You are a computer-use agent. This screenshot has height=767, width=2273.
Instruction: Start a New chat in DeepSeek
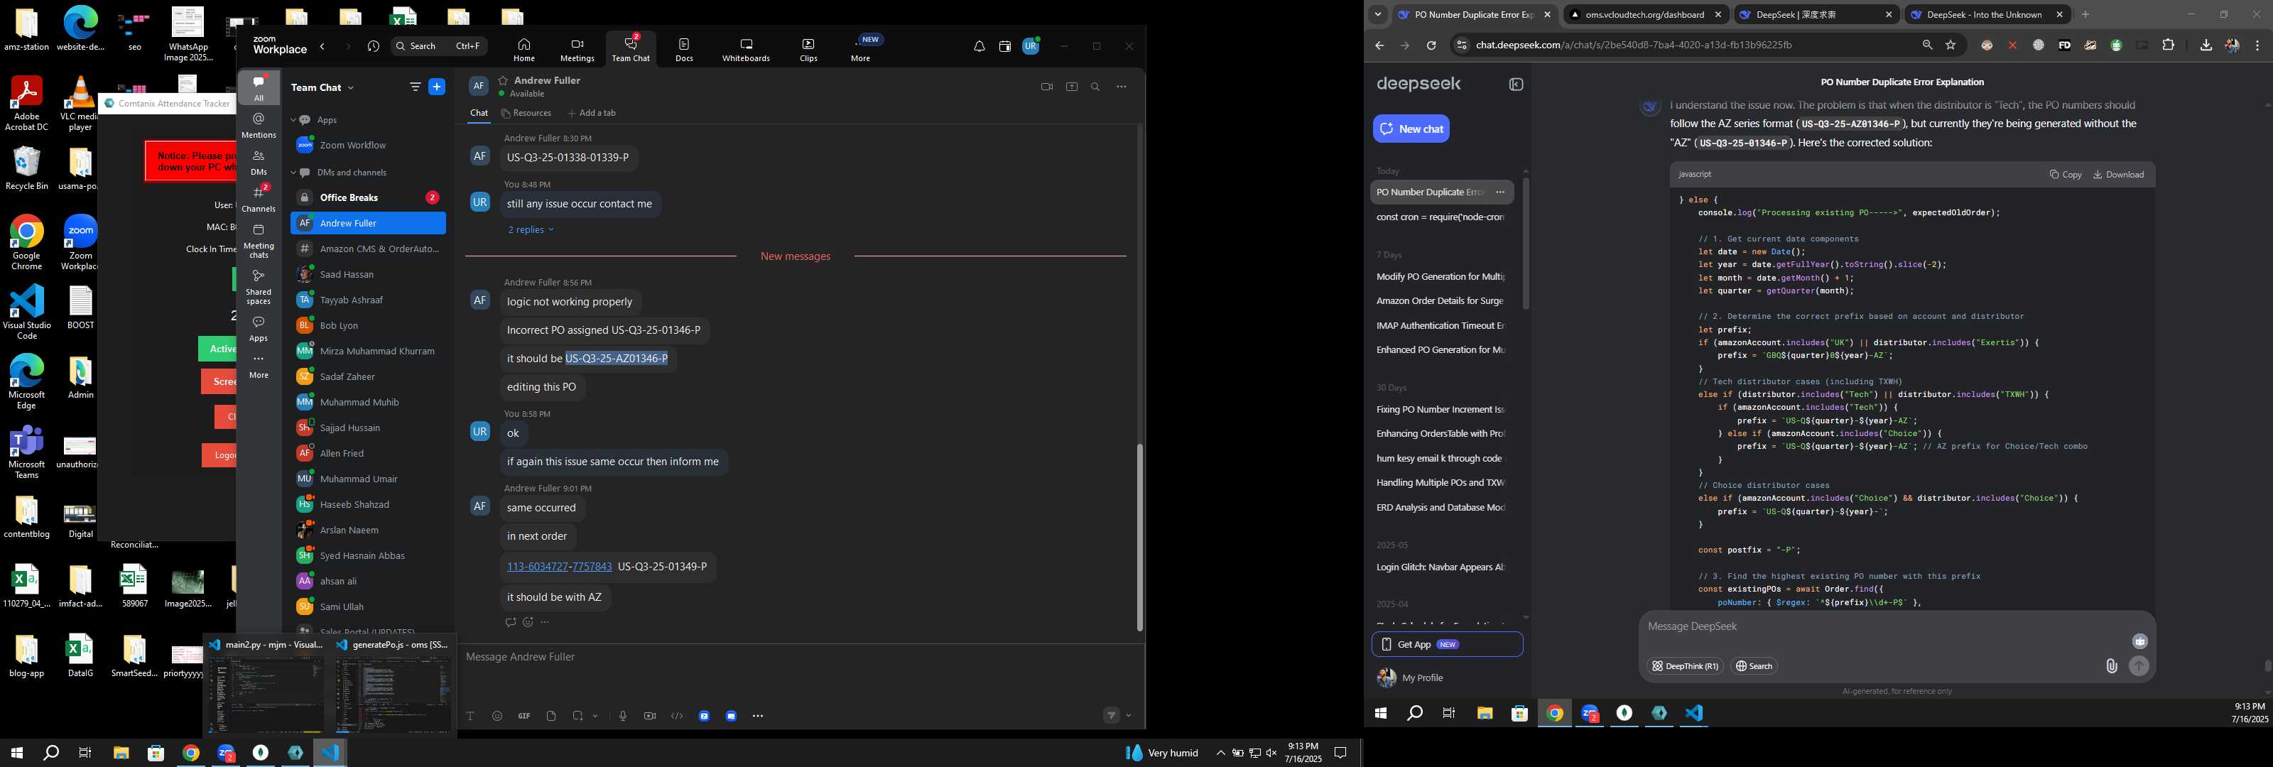tap(1411, 129)
